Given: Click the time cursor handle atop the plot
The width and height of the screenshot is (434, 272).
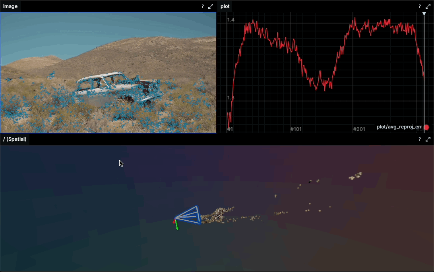Looking at the screenshot, I should pos(424,14).
